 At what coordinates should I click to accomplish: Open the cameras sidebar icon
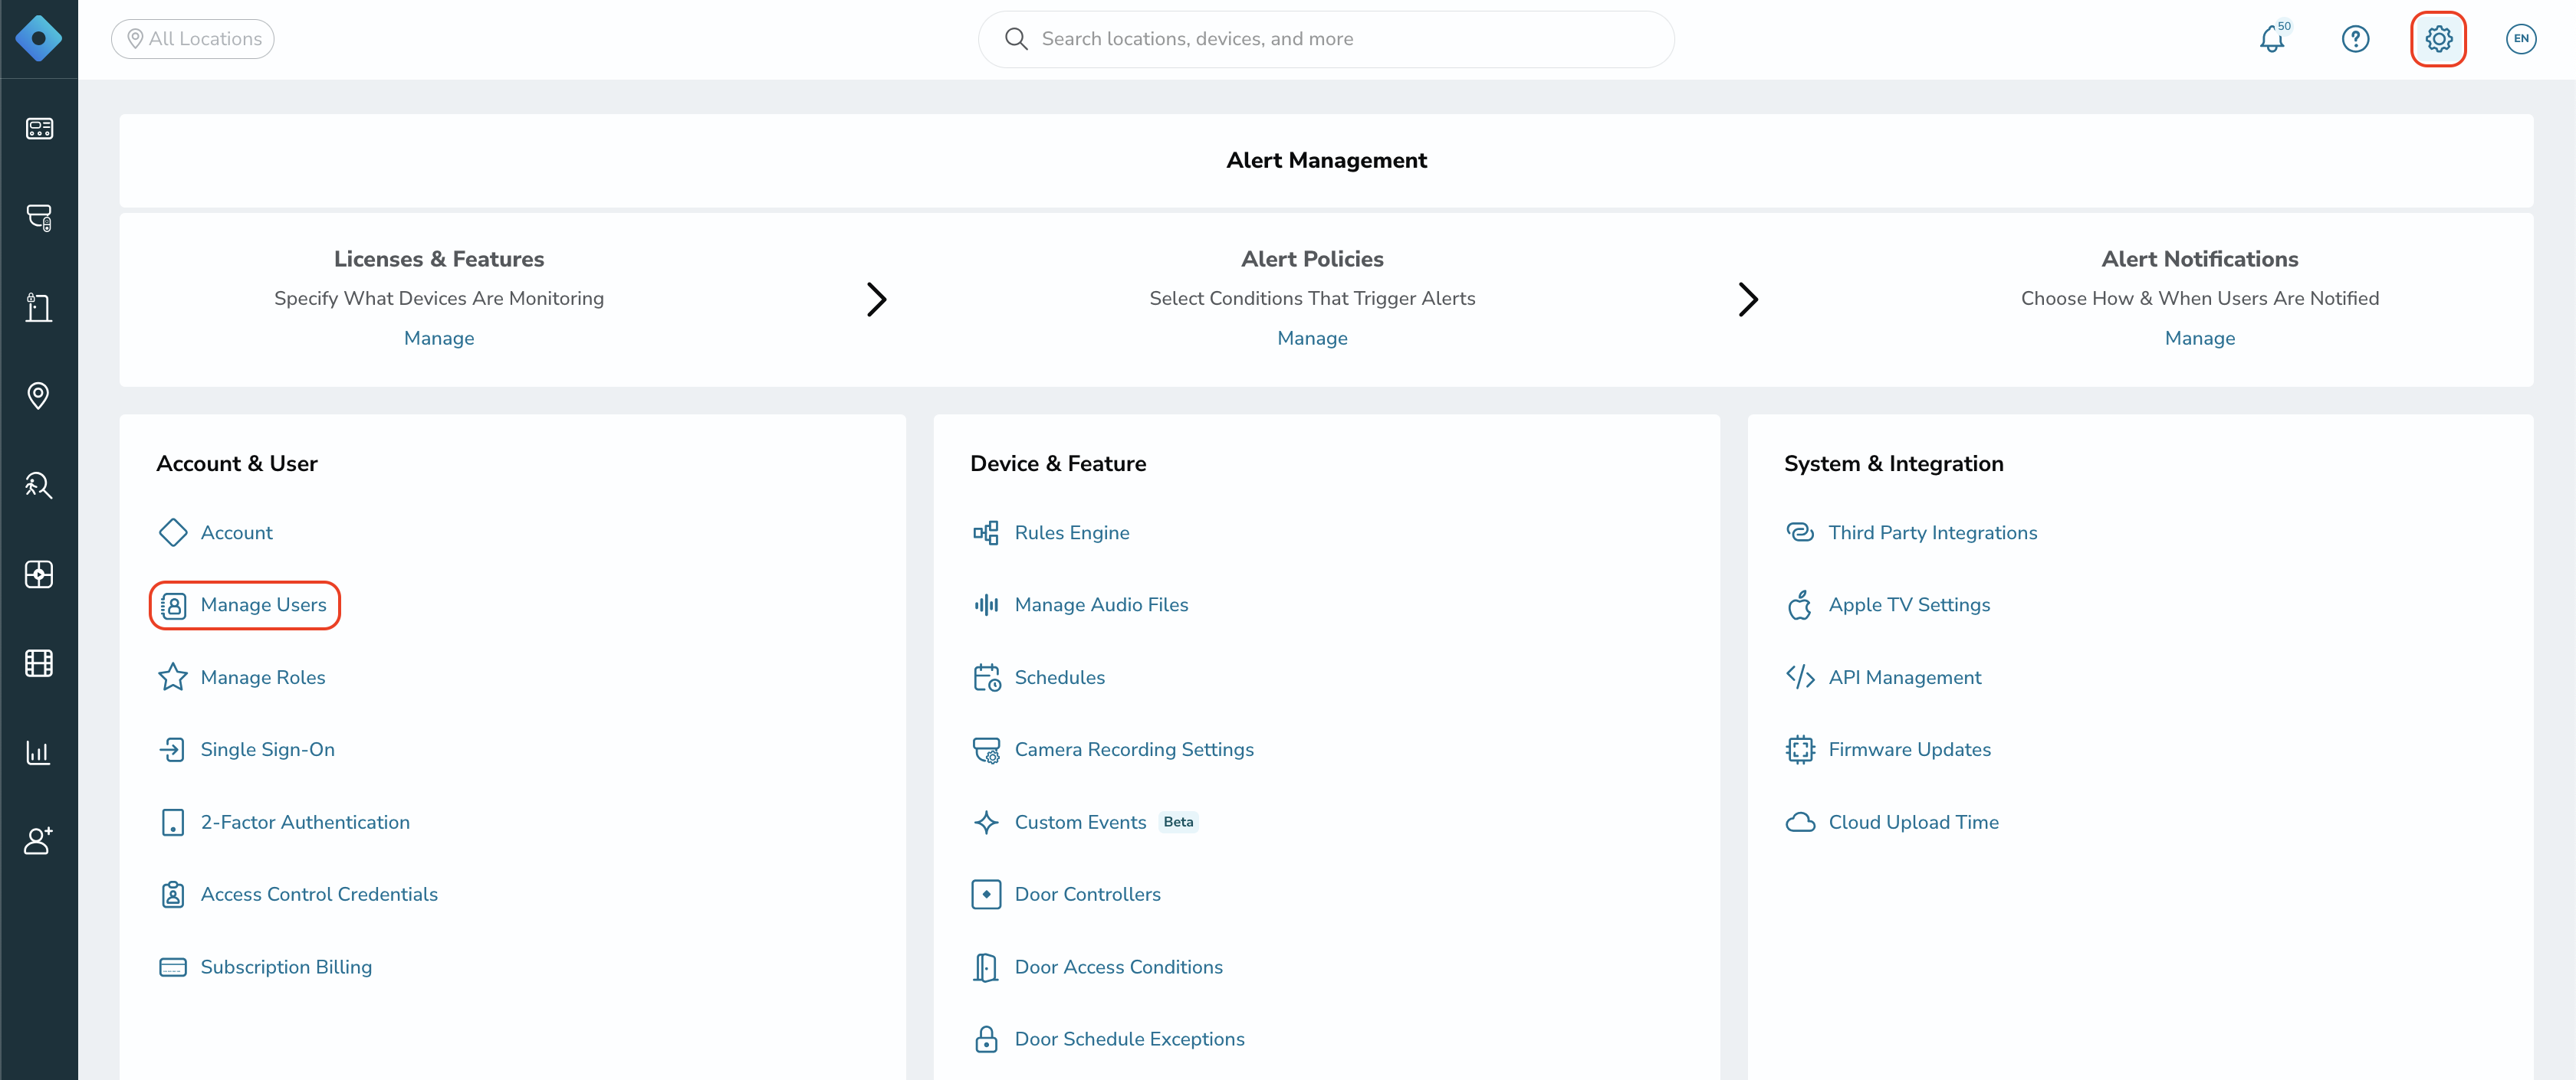[x=39, y=217]
